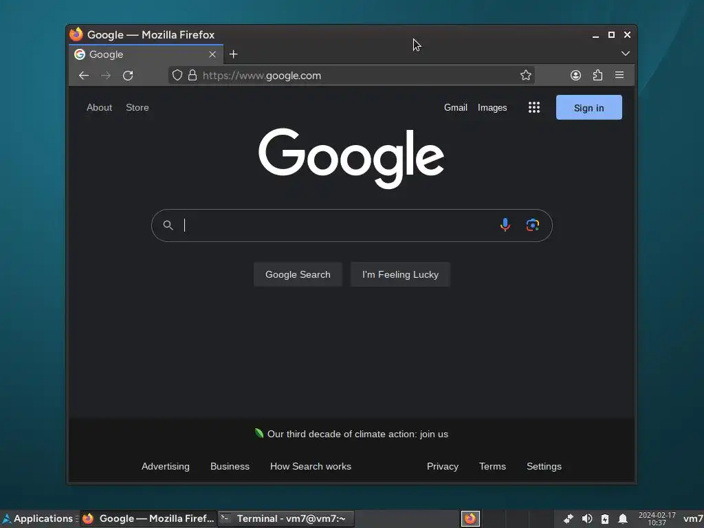This screenshot has width=704, height=528.
Task: Select the Google browser tab
Action: pos(146,54)
